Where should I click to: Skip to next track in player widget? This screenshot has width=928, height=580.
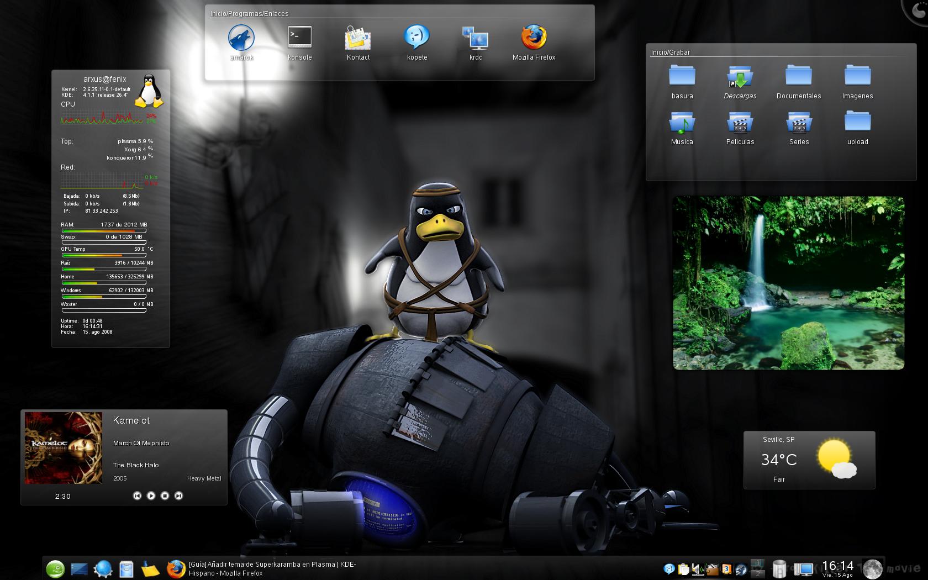178,495
